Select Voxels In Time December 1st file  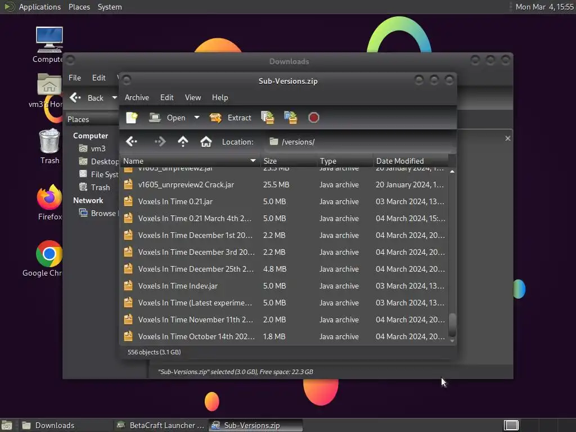[283, 236]
